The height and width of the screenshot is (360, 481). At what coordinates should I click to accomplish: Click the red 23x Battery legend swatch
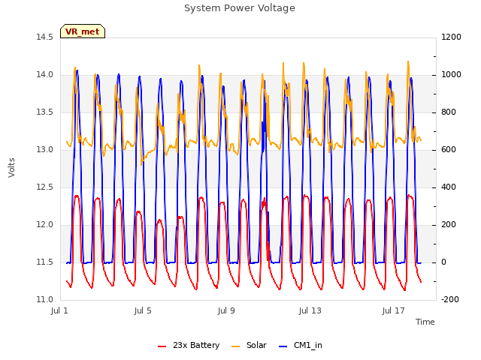point(162,346)
